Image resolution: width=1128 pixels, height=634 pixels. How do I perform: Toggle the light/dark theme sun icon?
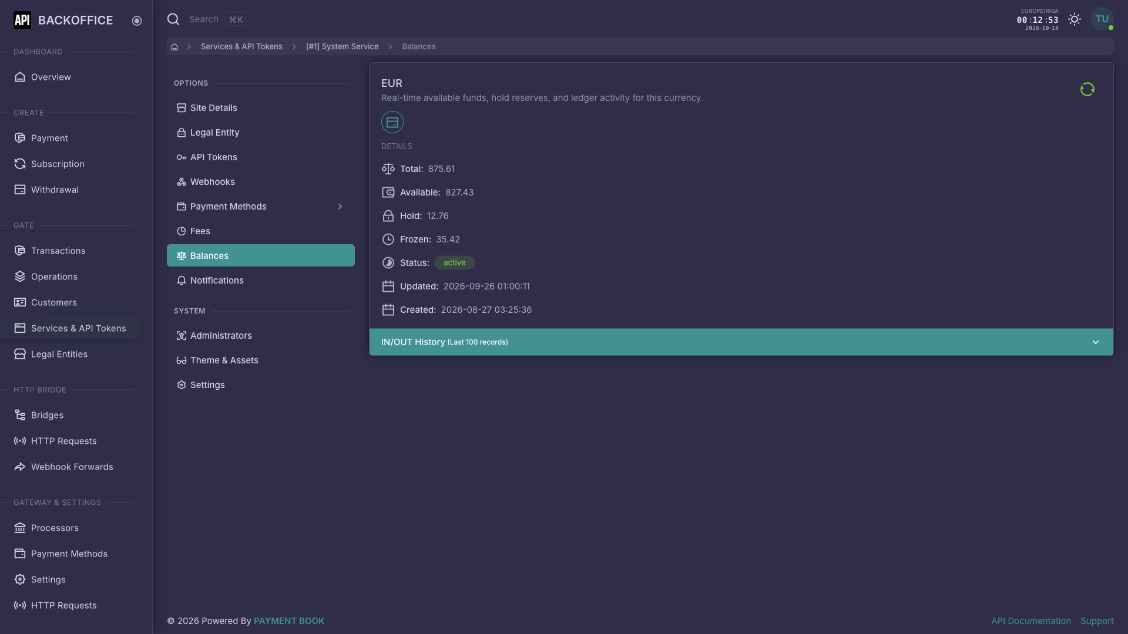coord(1075,19)
